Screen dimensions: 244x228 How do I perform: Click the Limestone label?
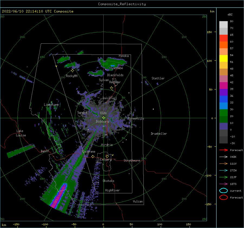click(51, 105)
